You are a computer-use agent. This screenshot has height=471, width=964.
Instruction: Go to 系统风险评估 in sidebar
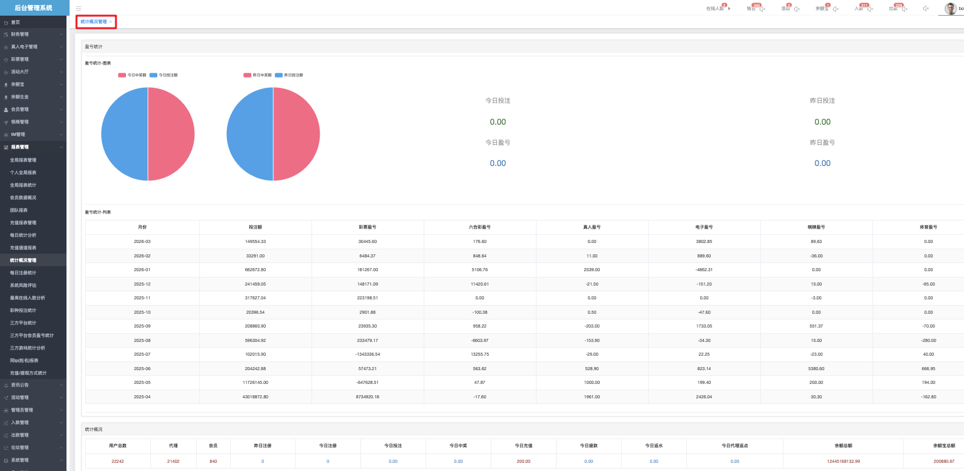click(x=23, y=285)
